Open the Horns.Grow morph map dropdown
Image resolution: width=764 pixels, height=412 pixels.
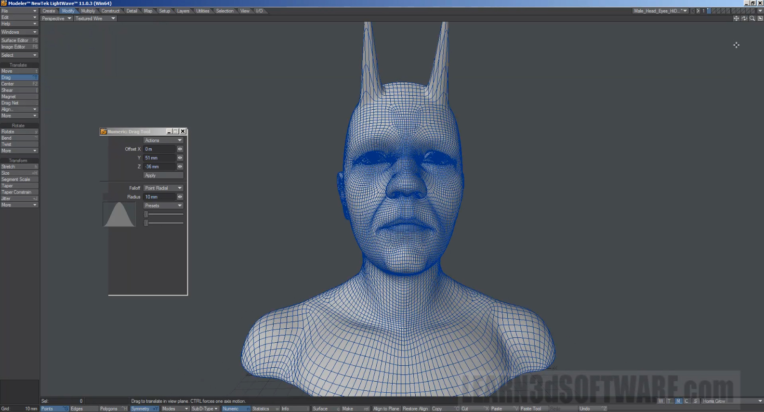pyautogui.click(x=732, y=401)
